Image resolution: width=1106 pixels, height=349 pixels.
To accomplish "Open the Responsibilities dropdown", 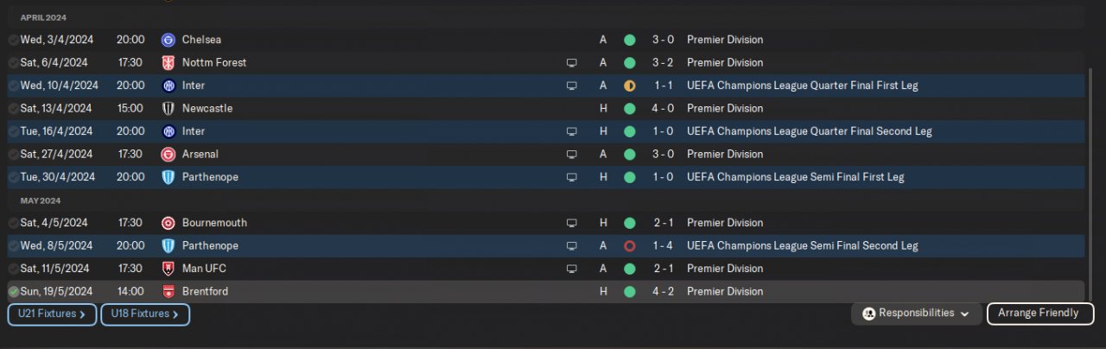I will point(916,314).
